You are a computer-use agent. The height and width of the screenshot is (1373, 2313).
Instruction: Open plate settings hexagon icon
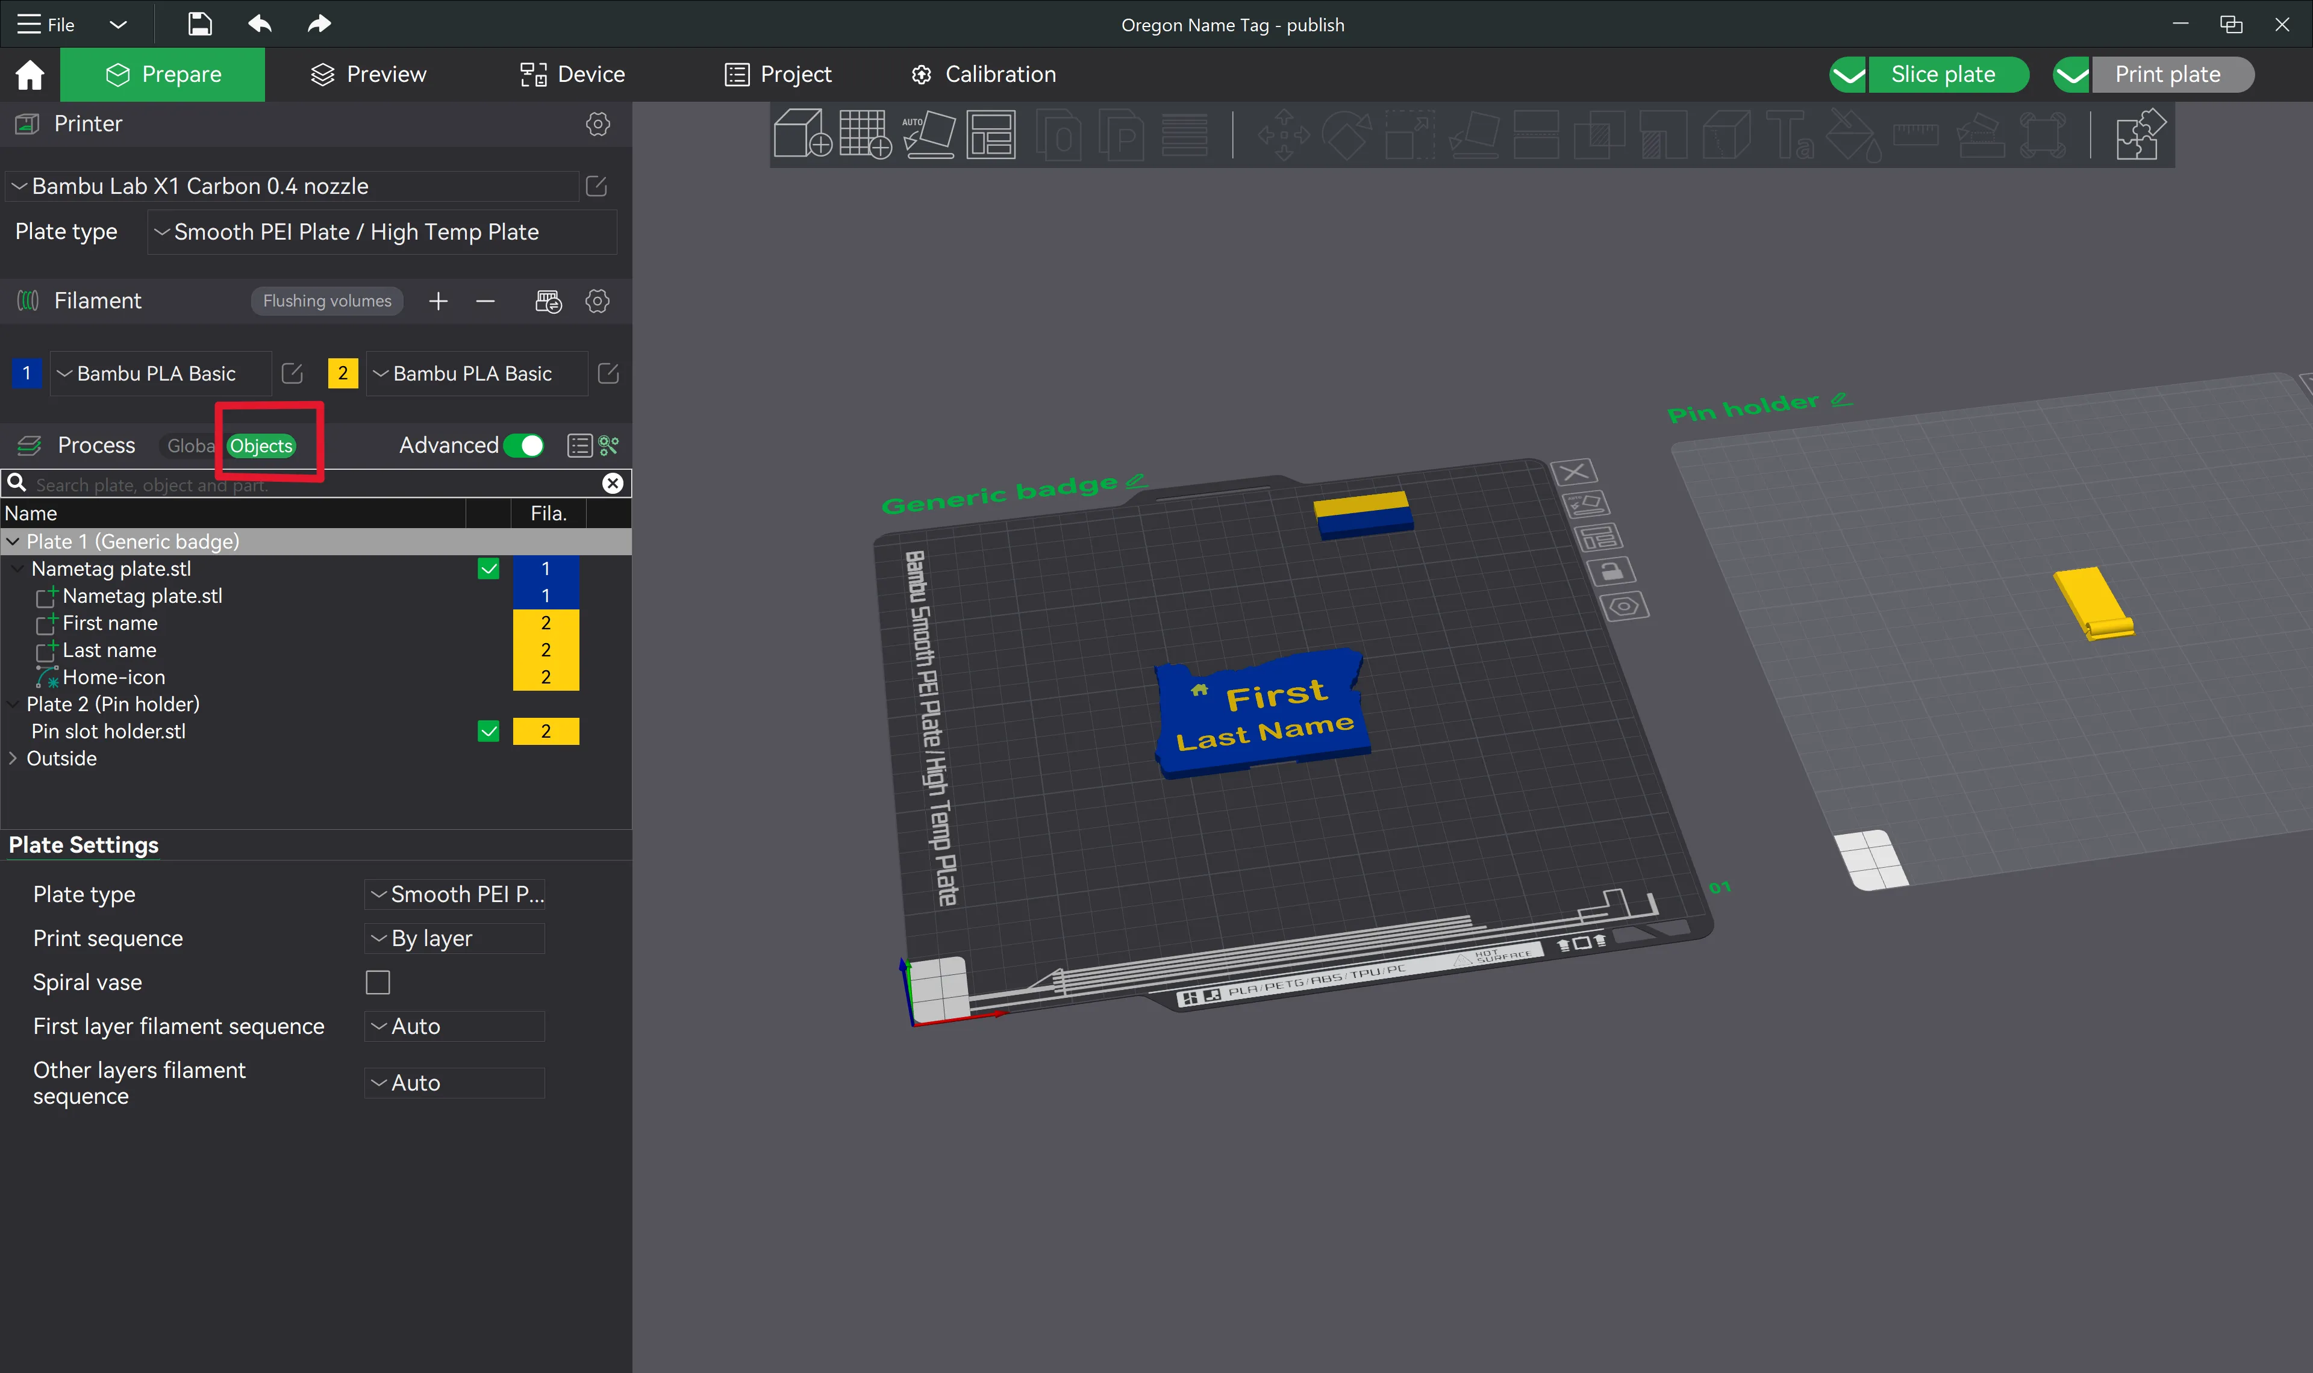pos(1625,606)
